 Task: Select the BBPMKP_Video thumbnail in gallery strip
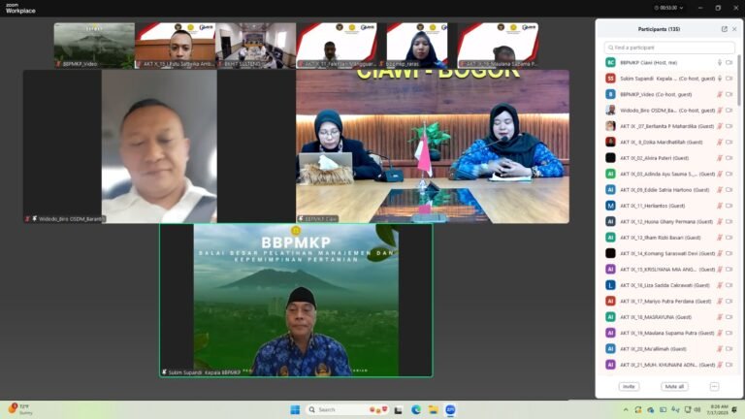click(x=94, y=45)
